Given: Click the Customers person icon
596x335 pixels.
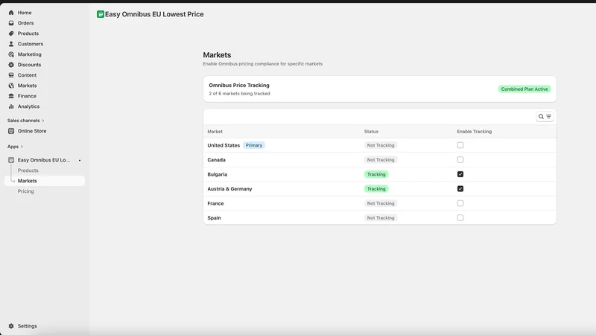Looking at the screenshot, I should [x=11, y=44].
